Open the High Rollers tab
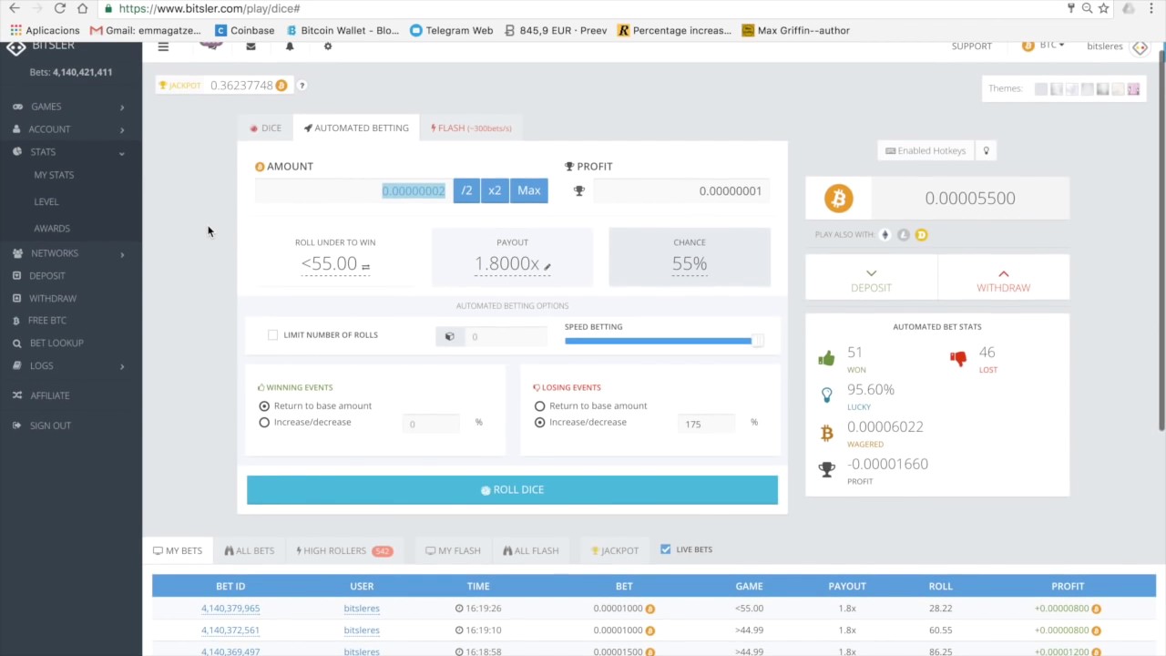The width and height of the screenshot is (1166, 656). pos(344,550)
